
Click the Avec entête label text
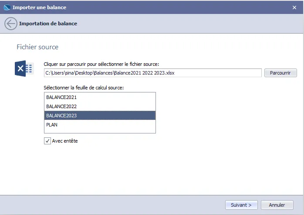pyautogui.click(x=65, y=141)
